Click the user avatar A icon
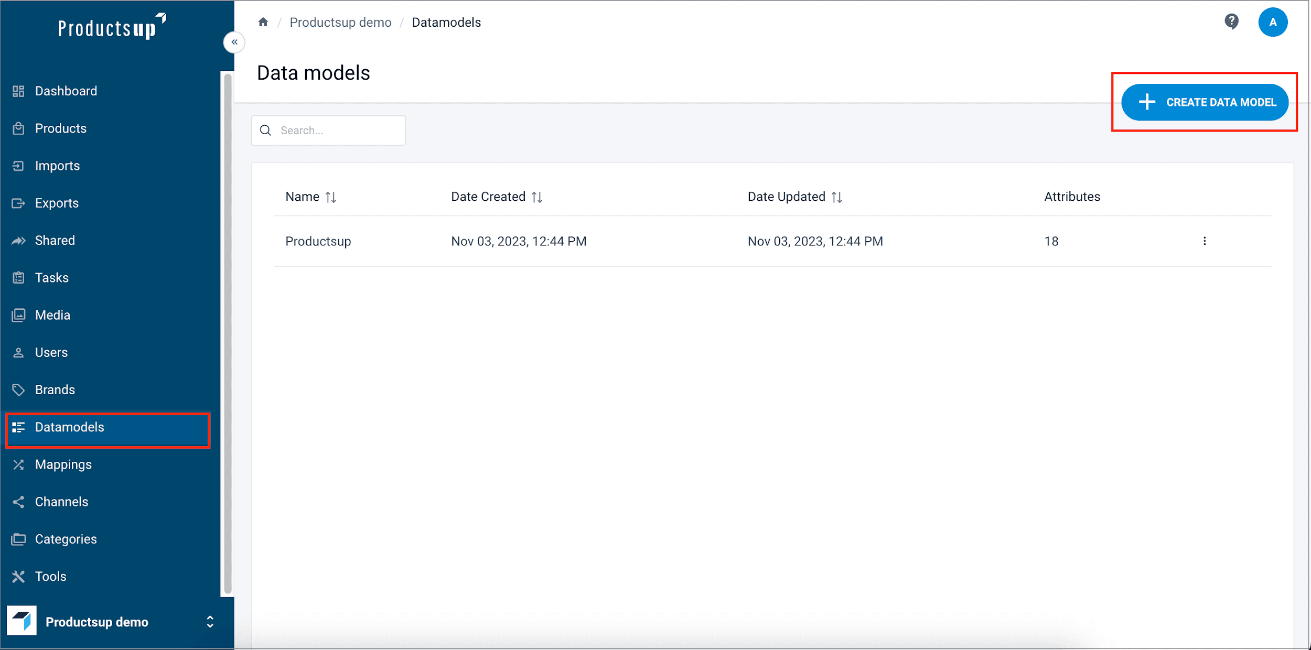This screenshot has width=1311, height=650. [1273, 22]
